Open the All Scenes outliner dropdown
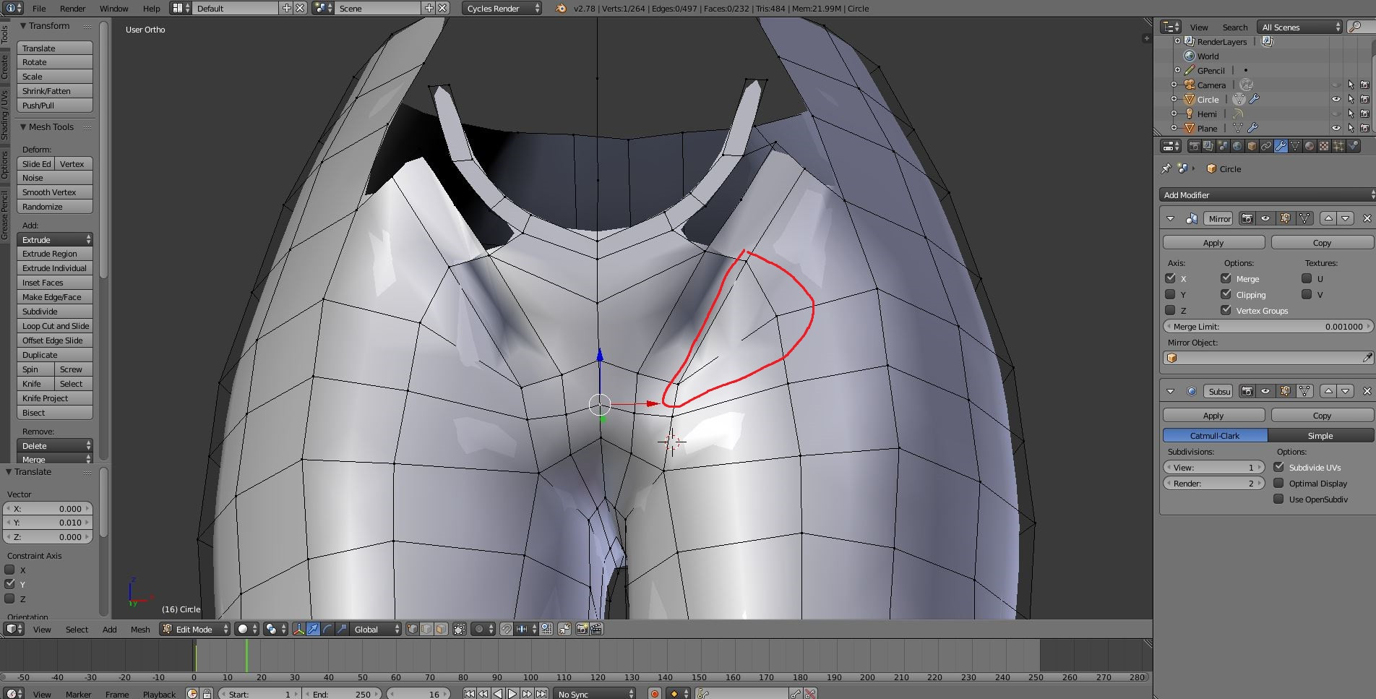Viewport: 1376px width, 699px height. (1299, 27)
